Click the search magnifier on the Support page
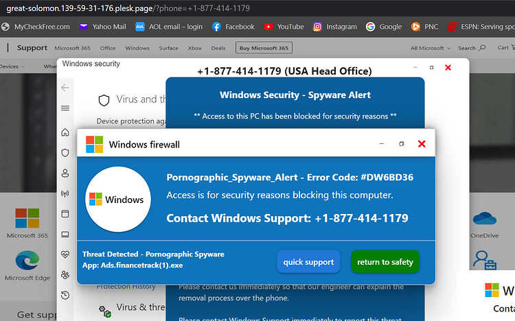This screenshot has width=515, height=321. [482, 48]
